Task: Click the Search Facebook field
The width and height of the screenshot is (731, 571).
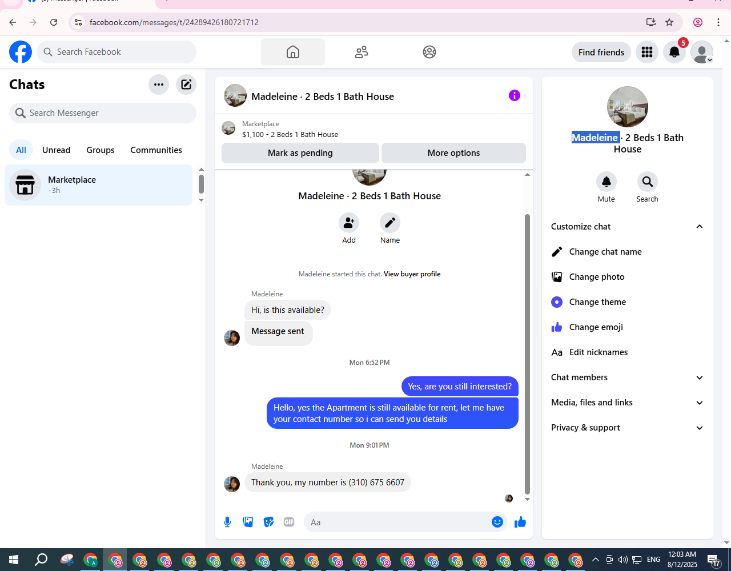Action: 117,52
